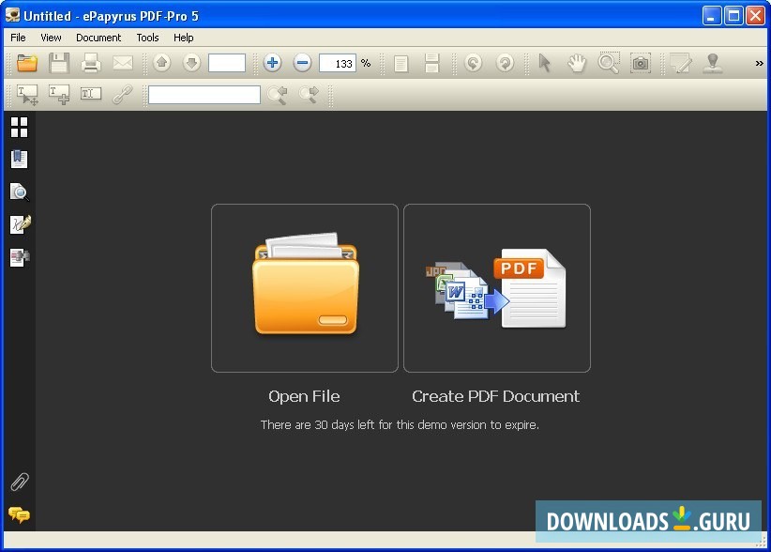
Task: Click the Print toolbar icon
Action: coord(91,63)
